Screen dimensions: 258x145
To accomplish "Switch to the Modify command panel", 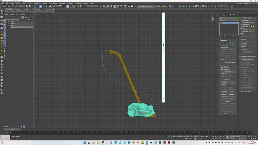I will click(x=224, y=15).
